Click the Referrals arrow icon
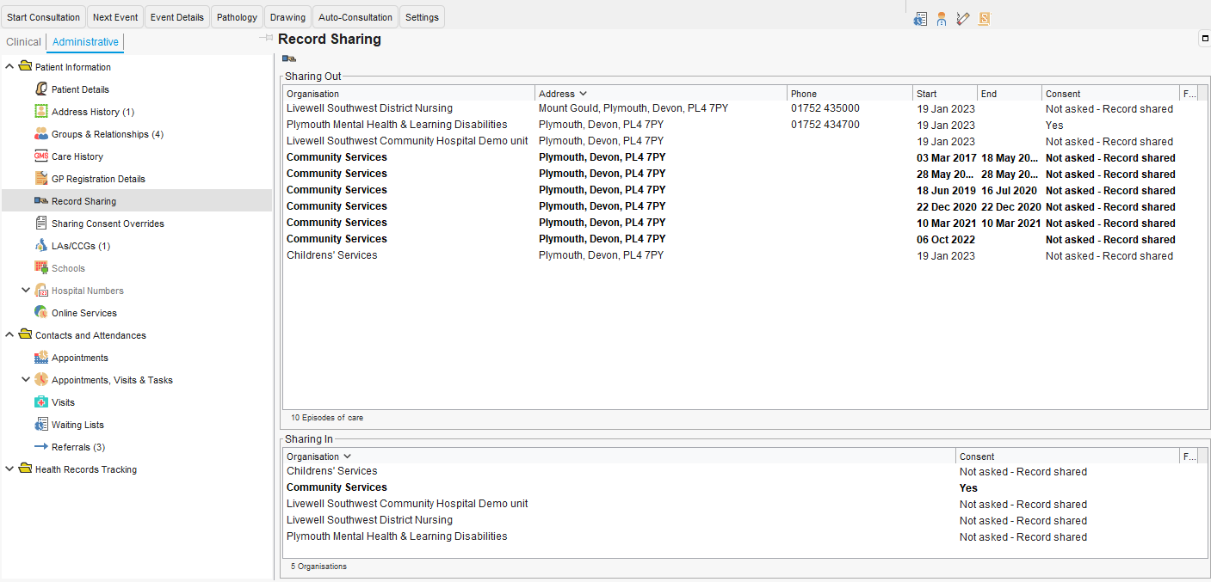Image resolution: width=1211 pixels, height=582 pixels. pos(41,447)
